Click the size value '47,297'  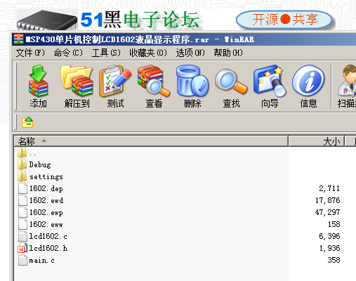pyautogui.click(x=327, y=212)
